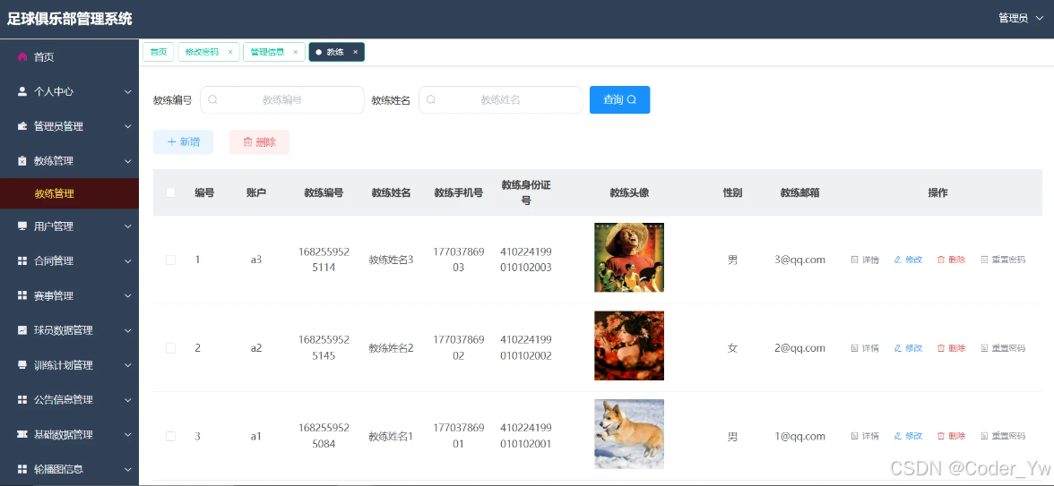Image resolution: width=1054 pixels, height=486 pixels.
Task: Select 教练管理 highlighted submenu item
Action: point(69,193)
